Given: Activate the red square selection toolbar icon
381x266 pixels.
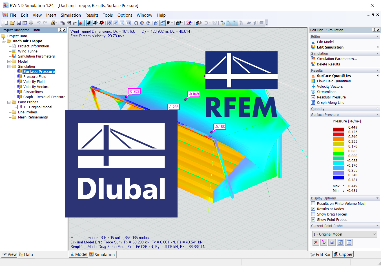Looking at the screenshot, I should tap(81, 23).
